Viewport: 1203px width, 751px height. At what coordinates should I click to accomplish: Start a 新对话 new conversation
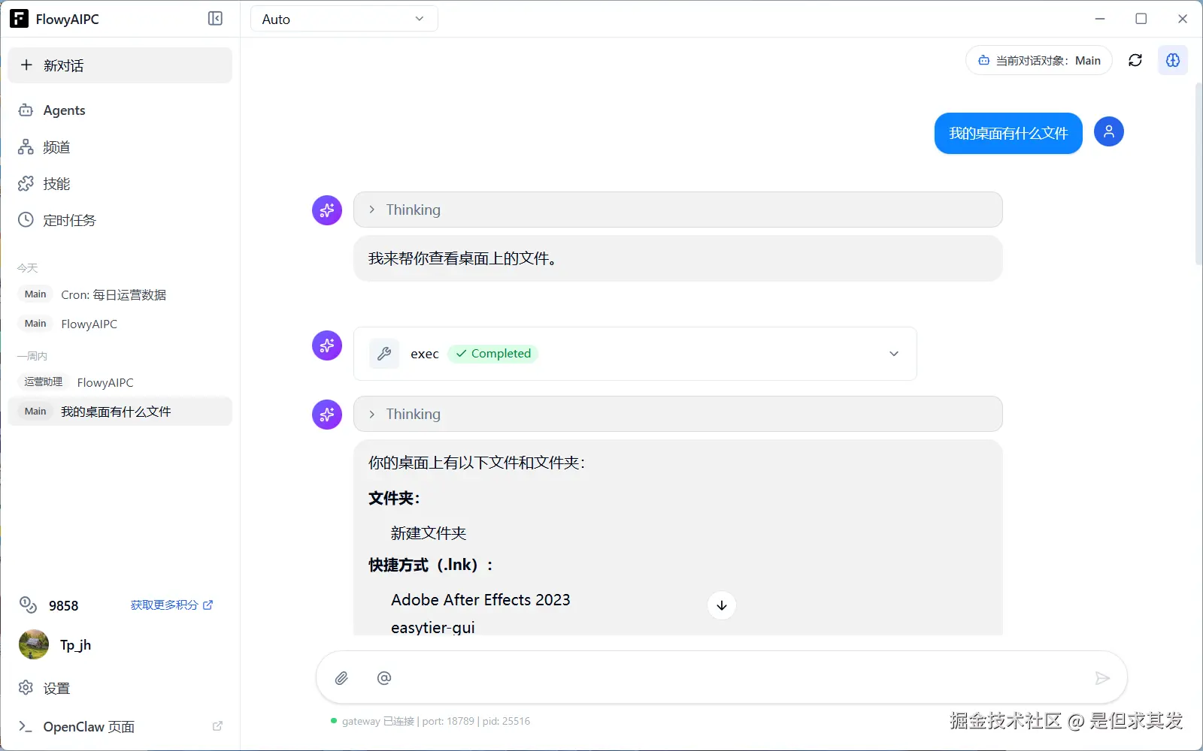[120, 65]
